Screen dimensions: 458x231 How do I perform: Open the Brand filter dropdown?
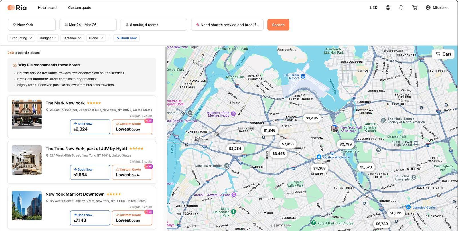pos(96,38)
